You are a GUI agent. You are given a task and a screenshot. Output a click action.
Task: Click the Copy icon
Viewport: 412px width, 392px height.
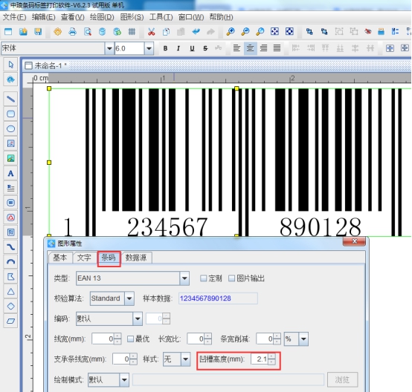pyautogui.click(x=166, y=32)
